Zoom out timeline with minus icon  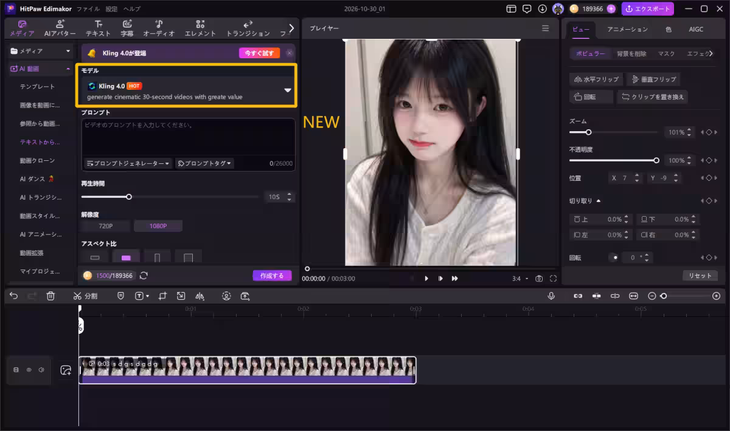point(652,296)
